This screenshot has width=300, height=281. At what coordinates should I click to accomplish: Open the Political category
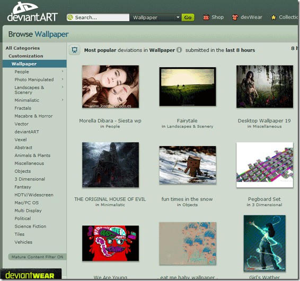click(23, 219)
